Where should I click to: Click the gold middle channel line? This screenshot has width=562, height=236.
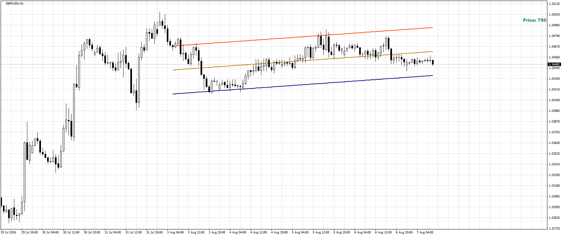point(303,61)
